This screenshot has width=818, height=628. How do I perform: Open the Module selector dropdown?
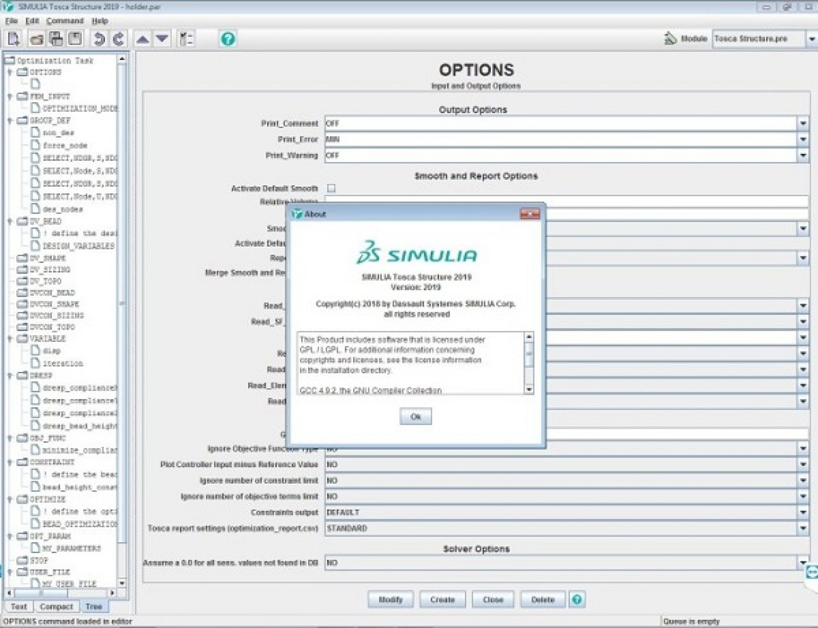(x=812, y=39)
